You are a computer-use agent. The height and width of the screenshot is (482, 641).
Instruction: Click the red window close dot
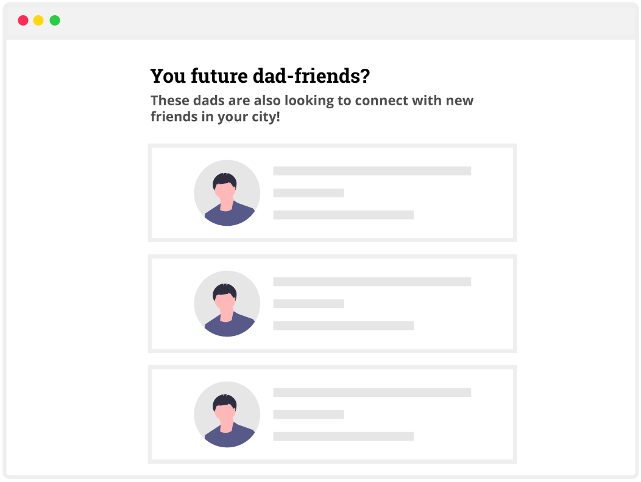(23, 20)
